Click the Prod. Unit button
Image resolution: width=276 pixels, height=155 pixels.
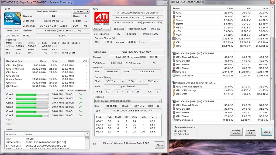(x=13, y=31)
